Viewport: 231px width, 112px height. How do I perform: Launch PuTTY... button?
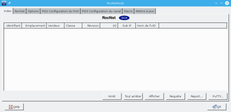[218, 96]
